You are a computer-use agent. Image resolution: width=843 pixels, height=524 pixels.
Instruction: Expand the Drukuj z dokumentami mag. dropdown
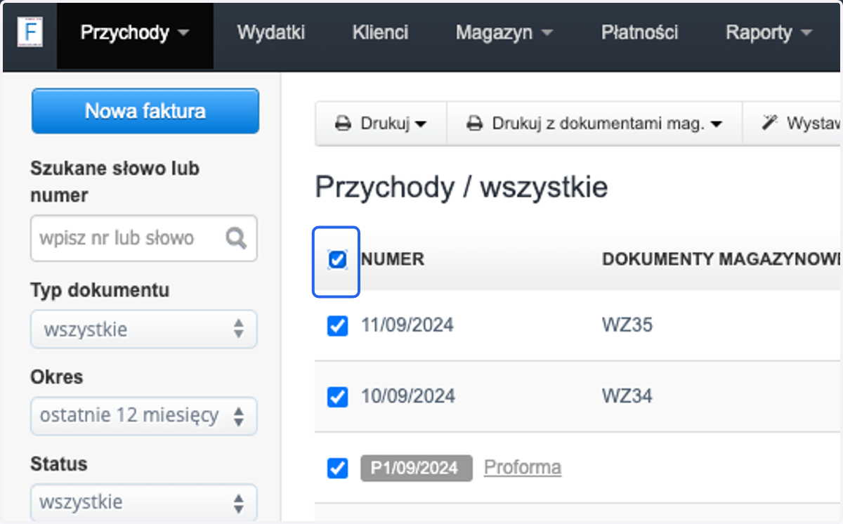click(594, 124)
